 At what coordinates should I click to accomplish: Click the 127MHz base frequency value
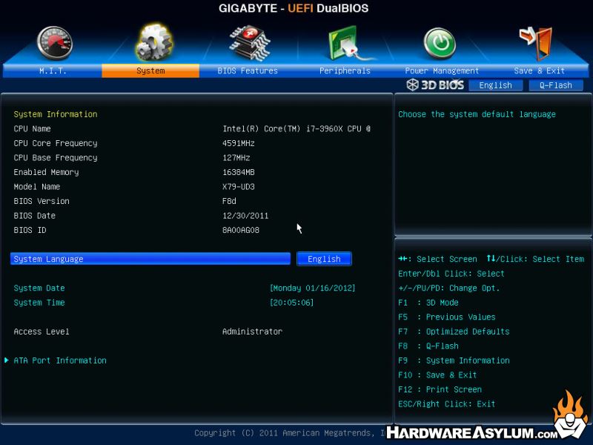(236, 157)
